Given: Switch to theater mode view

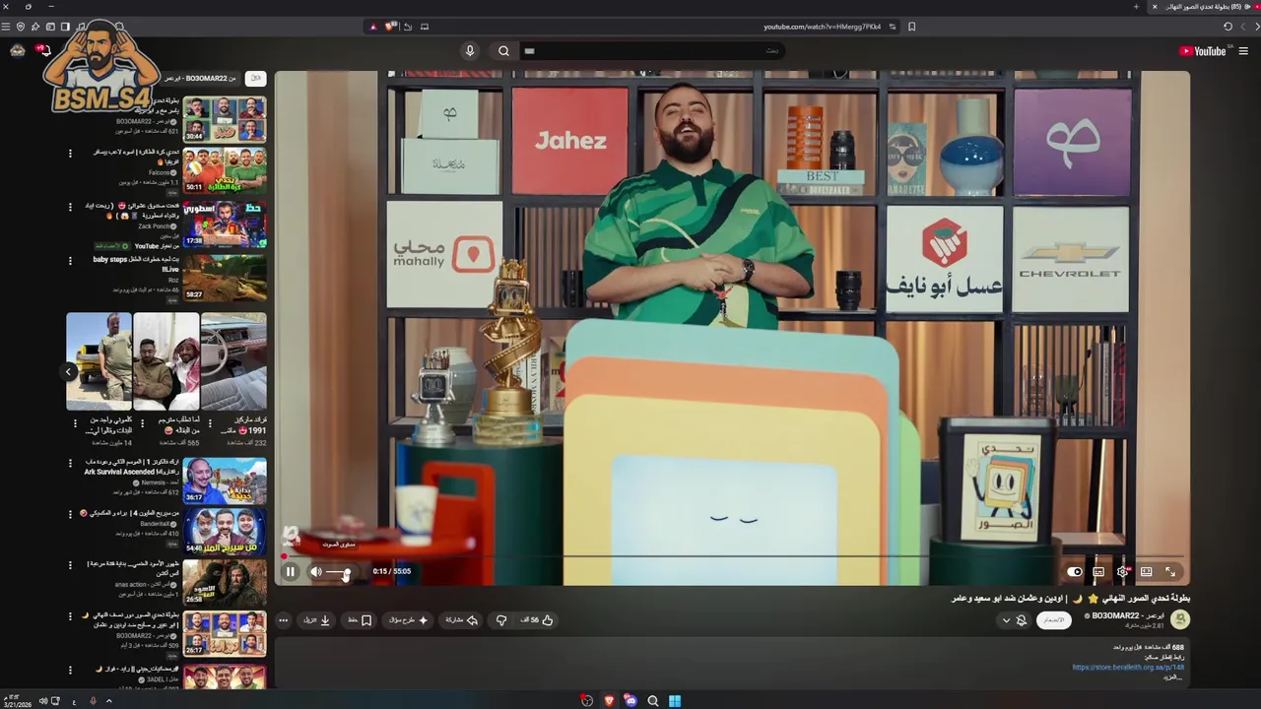Looking at the screenshot, I should tap(1147, 571).
